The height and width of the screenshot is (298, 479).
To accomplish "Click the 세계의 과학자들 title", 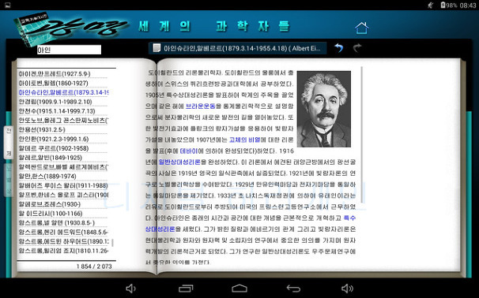I will (214, 26).
